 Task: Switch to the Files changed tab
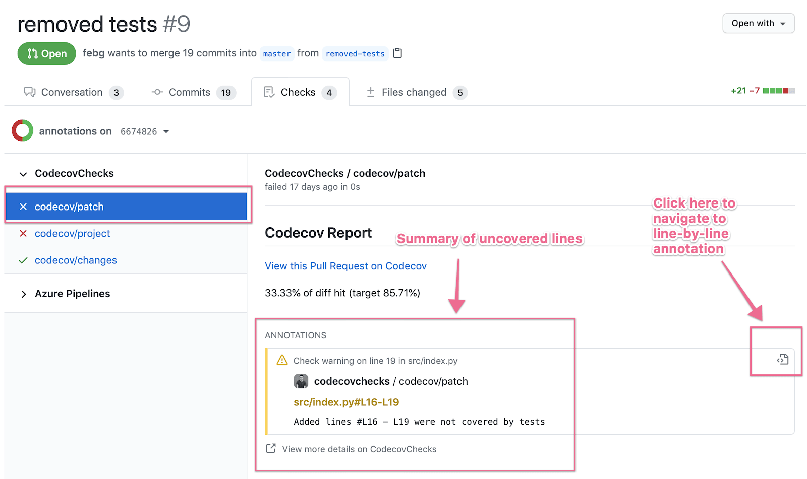pos(414,92)
